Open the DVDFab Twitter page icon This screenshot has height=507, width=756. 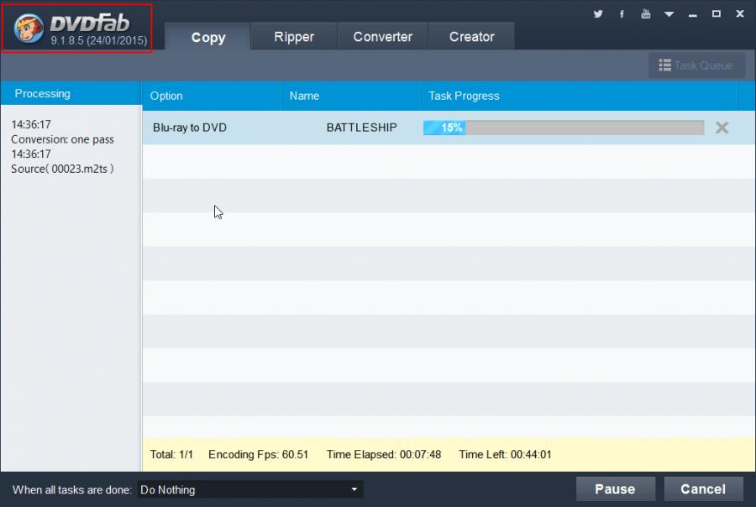(x=598, y=14)
